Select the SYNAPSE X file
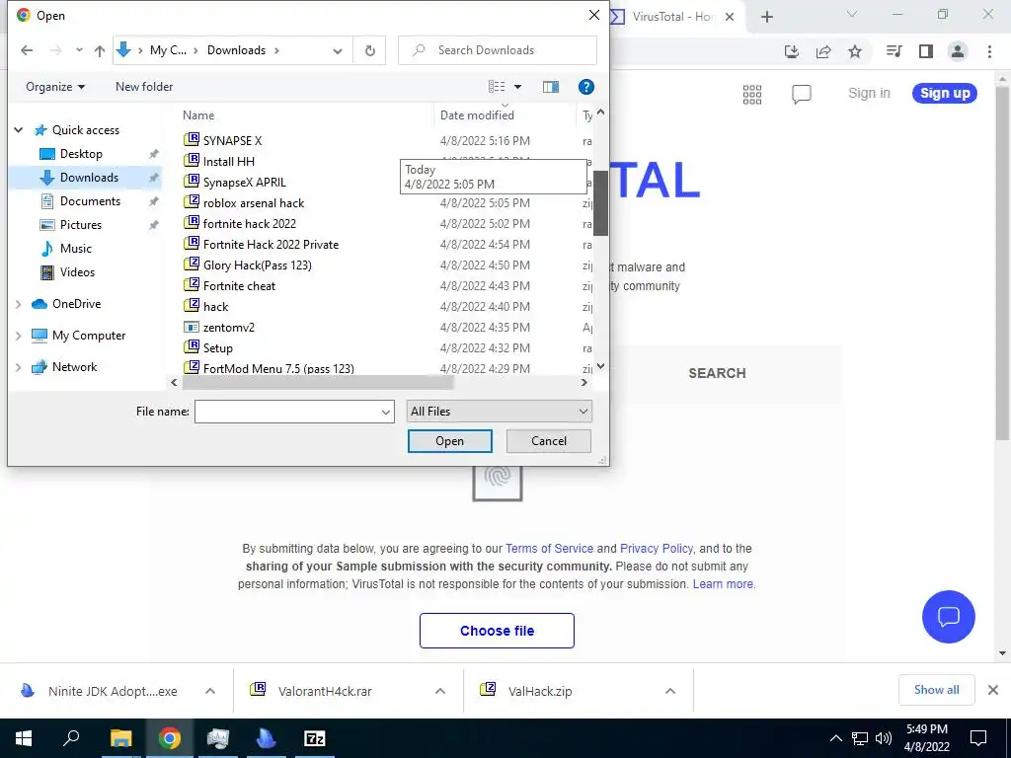Viewport: 1011px width, 758px height. point(232,140)
